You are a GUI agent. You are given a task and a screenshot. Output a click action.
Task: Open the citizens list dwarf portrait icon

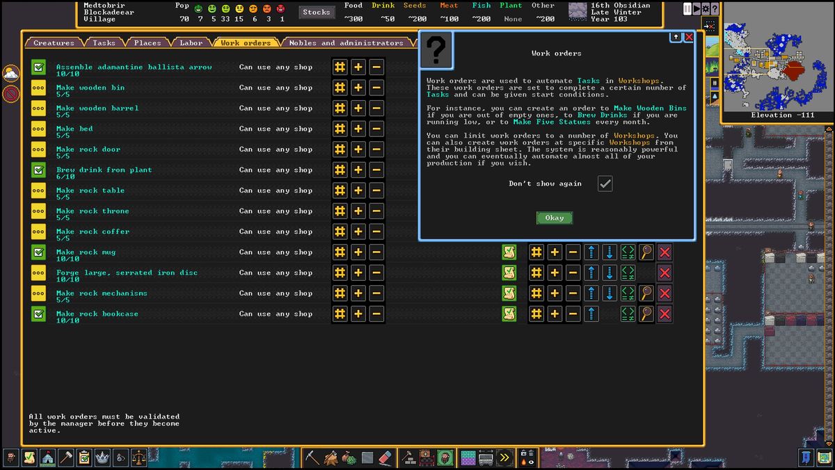pos(10,457)
